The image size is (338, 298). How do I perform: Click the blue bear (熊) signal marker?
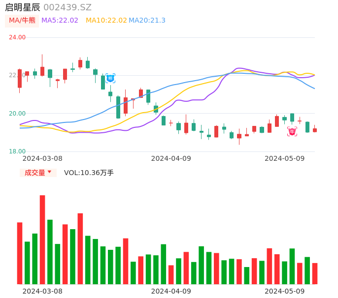pos(110,78)
